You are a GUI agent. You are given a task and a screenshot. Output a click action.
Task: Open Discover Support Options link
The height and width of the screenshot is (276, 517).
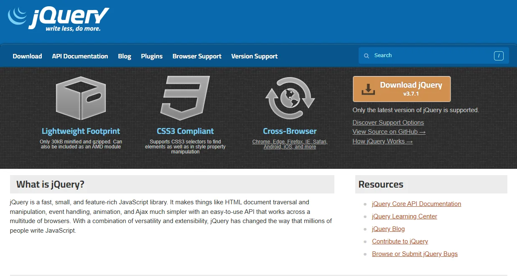point(388,122)
